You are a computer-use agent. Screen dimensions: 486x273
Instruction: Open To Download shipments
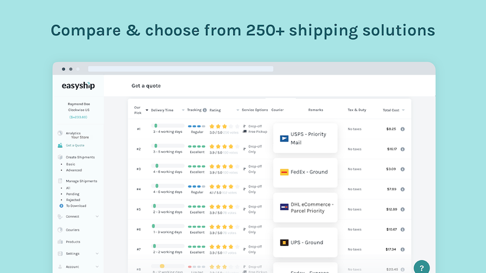pos(76,206)
